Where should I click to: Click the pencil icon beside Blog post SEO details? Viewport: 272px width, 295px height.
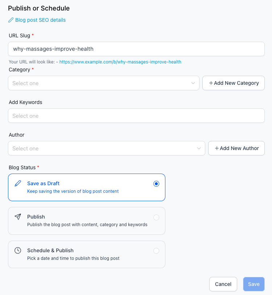point(11,20)
